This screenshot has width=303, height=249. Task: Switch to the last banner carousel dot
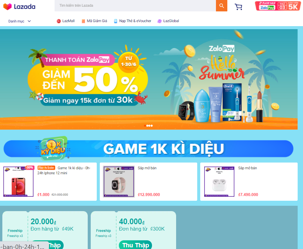click(x=152, y=126)
